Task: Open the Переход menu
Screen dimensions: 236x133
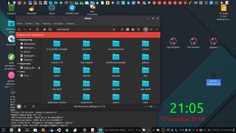Action: click(x=46, y=24)
